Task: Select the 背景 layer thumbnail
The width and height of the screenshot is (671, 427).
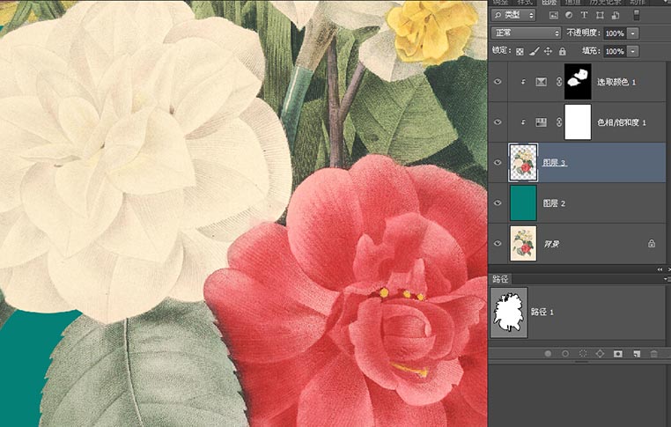Action: pyautogui.click(x=523, y=244)
